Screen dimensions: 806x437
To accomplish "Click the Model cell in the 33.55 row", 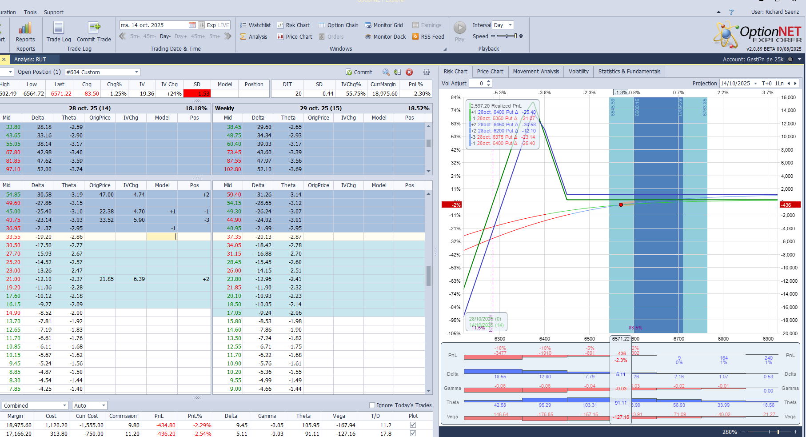I will coord(162,237).
